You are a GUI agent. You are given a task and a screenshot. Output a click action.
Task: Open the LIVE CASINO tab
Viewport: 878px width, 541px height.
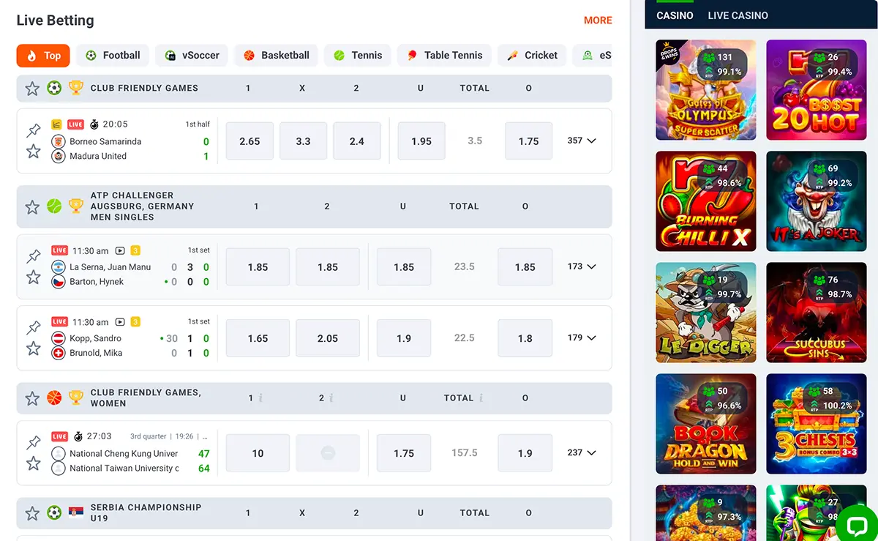[738, 15]
